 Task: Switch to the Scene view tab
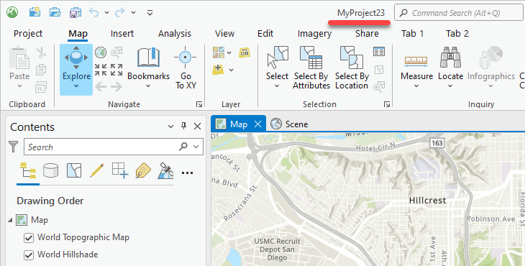click(x=289, y=124)
